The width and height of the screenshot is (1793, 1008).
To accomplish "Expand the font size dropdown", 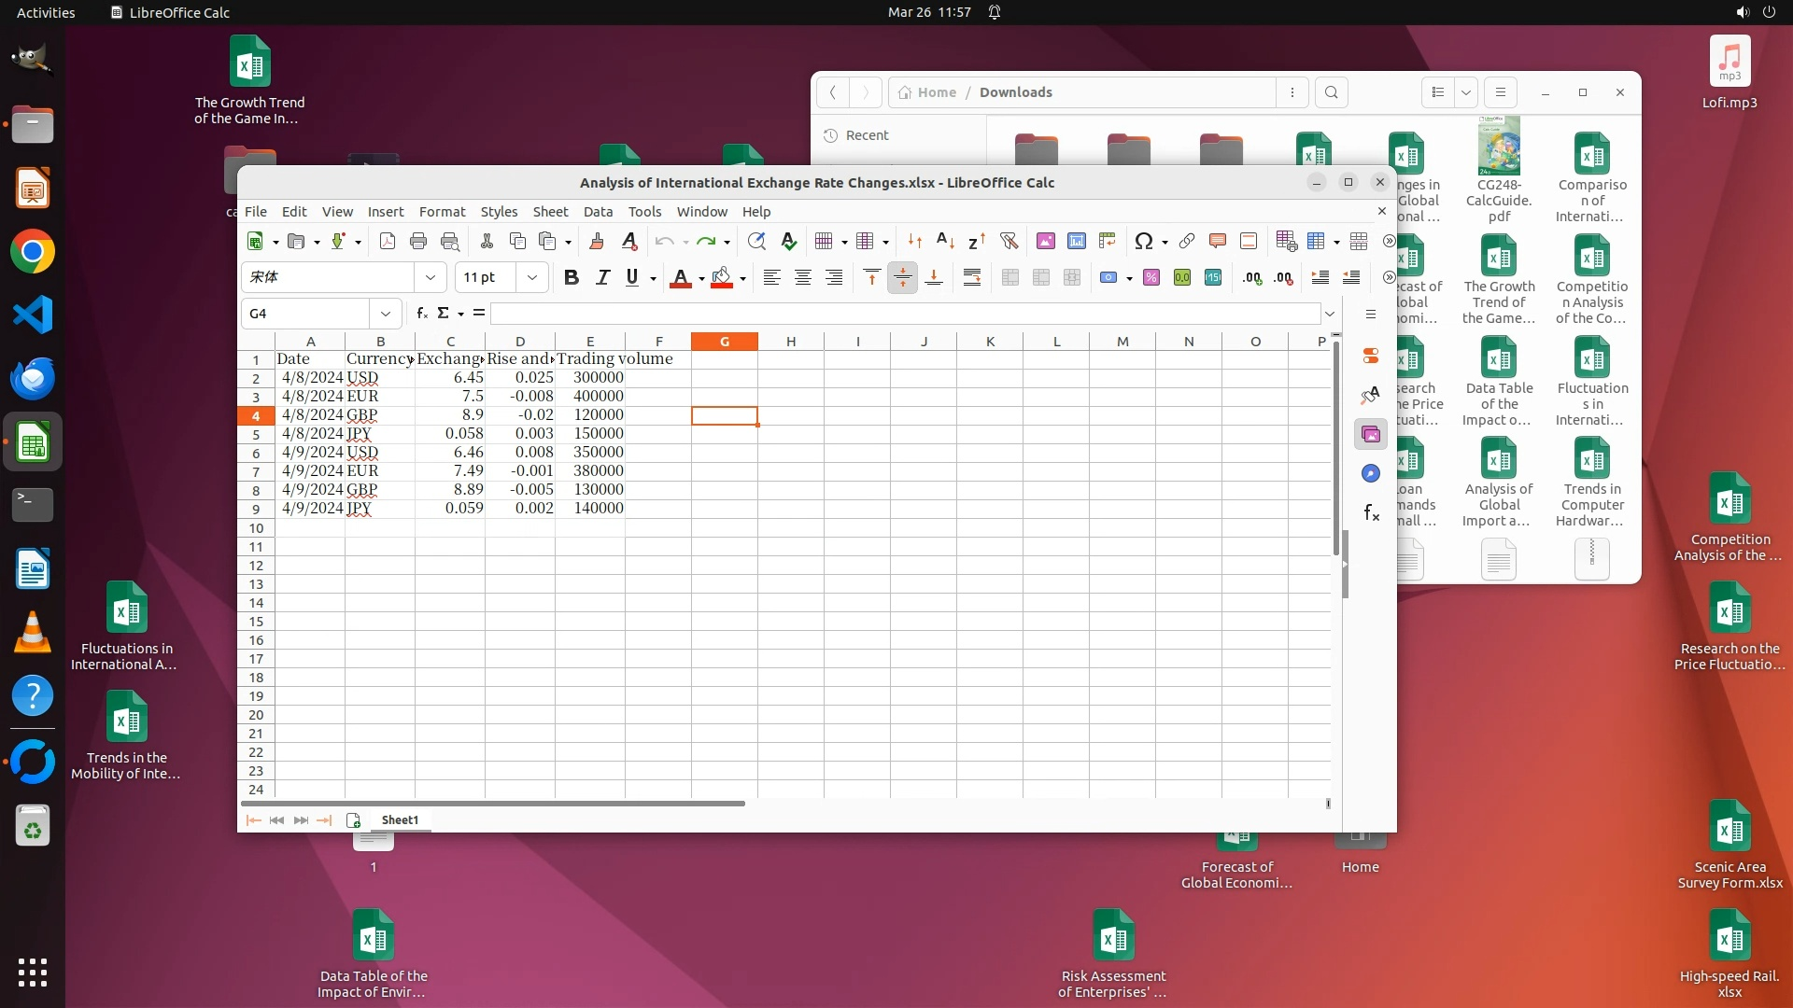I will 531,277.
